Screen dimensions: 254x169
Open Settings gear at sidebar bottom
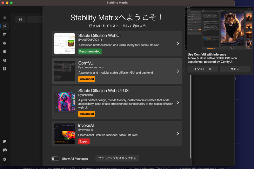pyautogui.click(x=5, y=159)
